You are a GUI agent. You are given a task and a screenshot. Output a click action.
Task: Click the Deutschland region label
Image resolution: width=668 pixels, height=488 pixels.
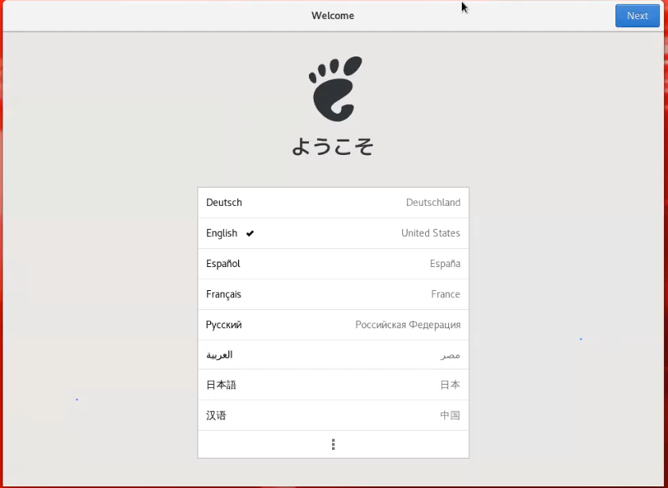click(433, 203)
